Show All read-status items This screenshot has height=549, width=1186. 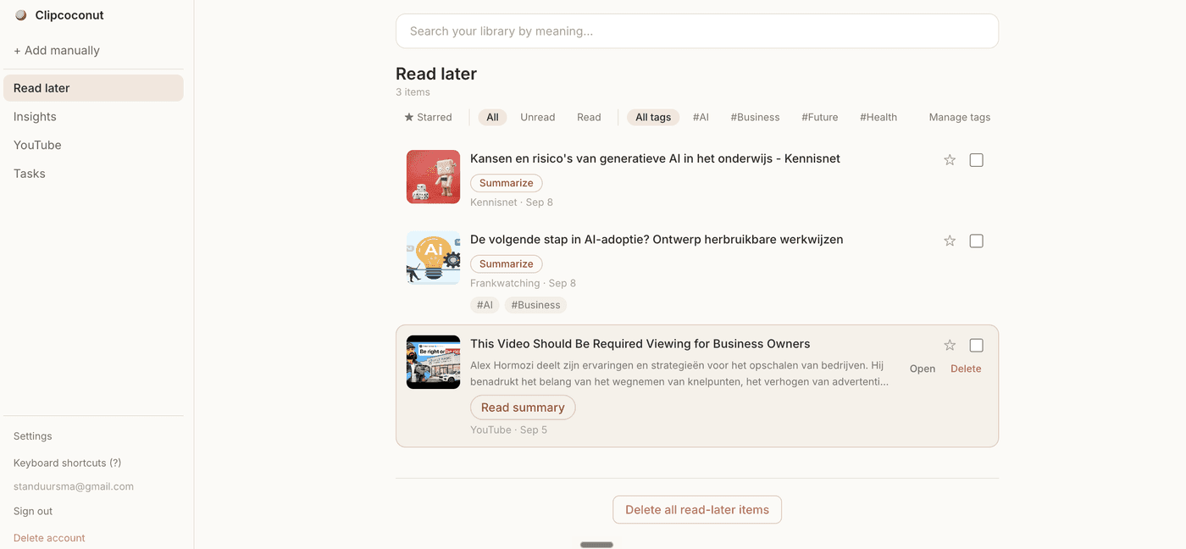492,118
